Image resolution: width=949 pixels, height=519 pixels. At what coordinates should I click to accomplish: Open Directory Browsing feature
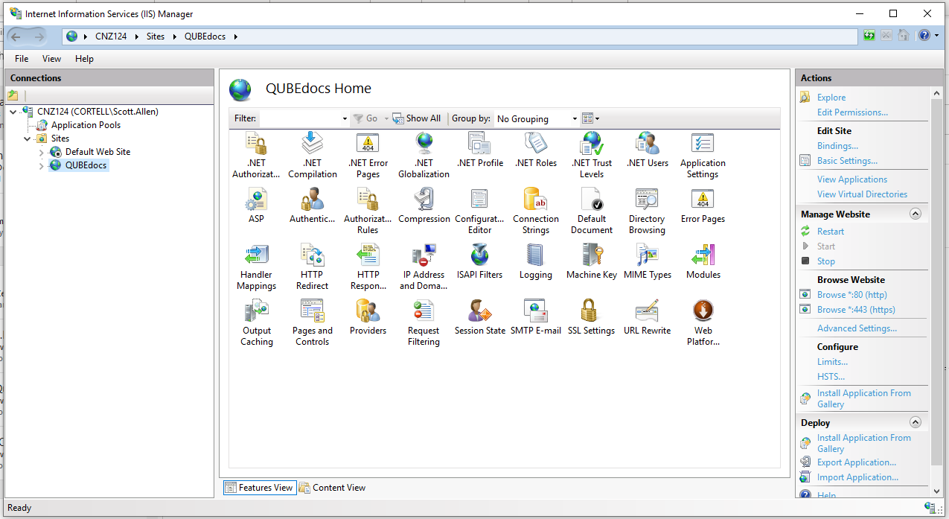click(647, 211)
